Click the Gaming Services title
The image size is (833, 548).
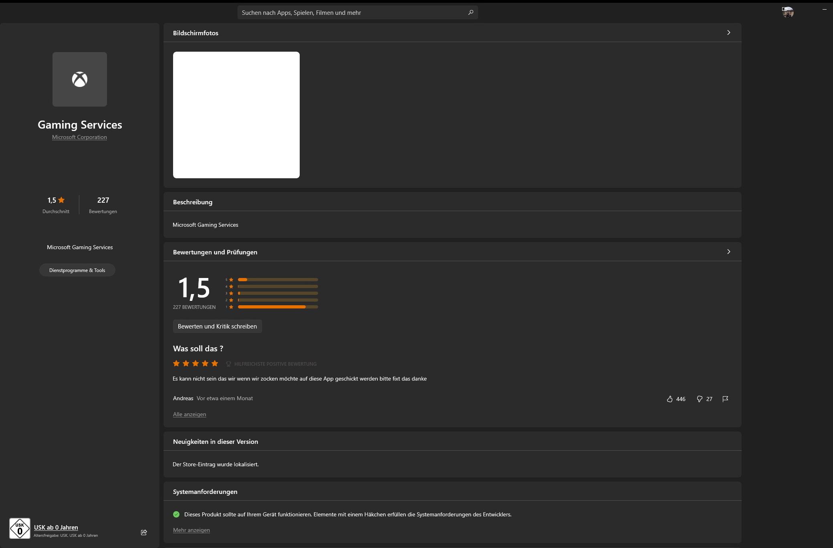[x=80, y=125]
